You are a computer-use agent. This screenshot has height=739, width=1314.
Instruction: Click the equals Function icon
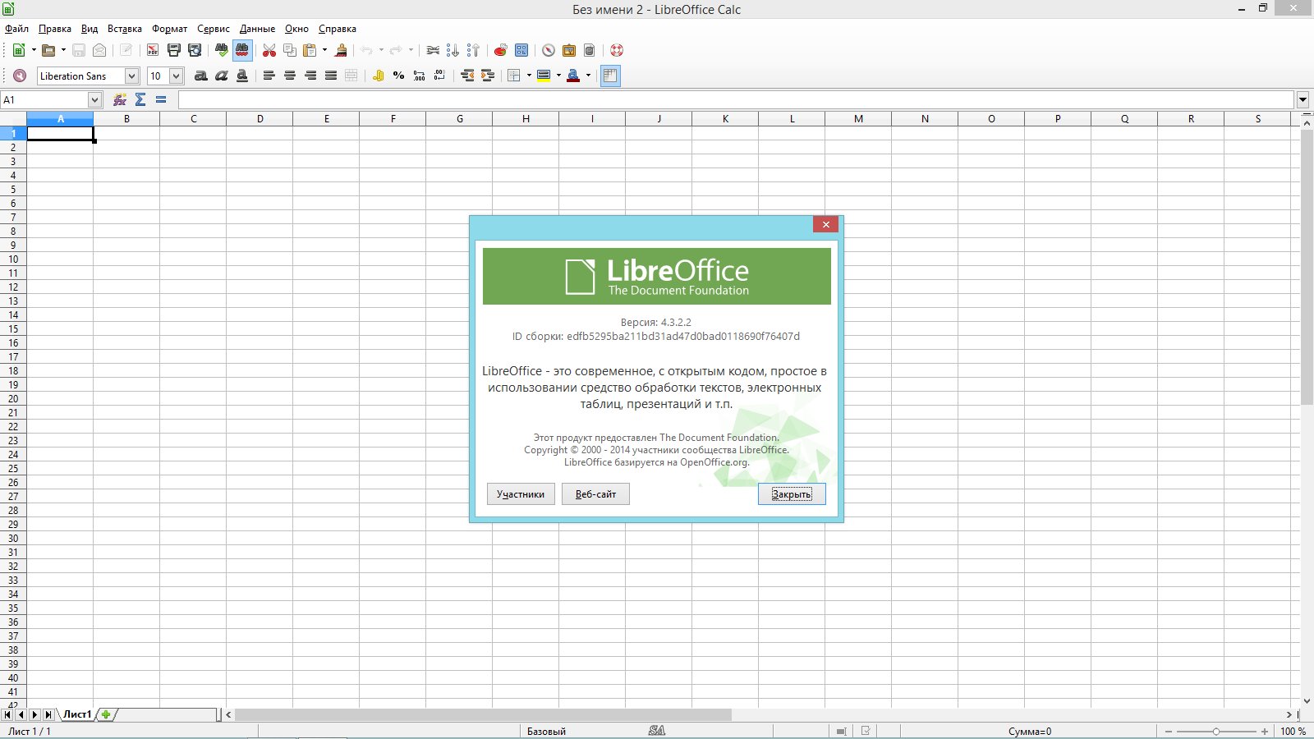(161, 99)
